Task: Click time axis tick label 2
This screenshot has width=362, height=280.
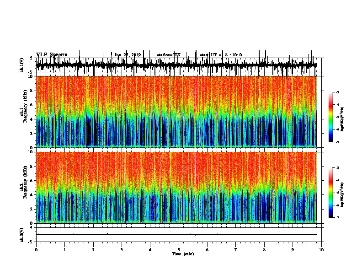Action: (x=93, y=250)
